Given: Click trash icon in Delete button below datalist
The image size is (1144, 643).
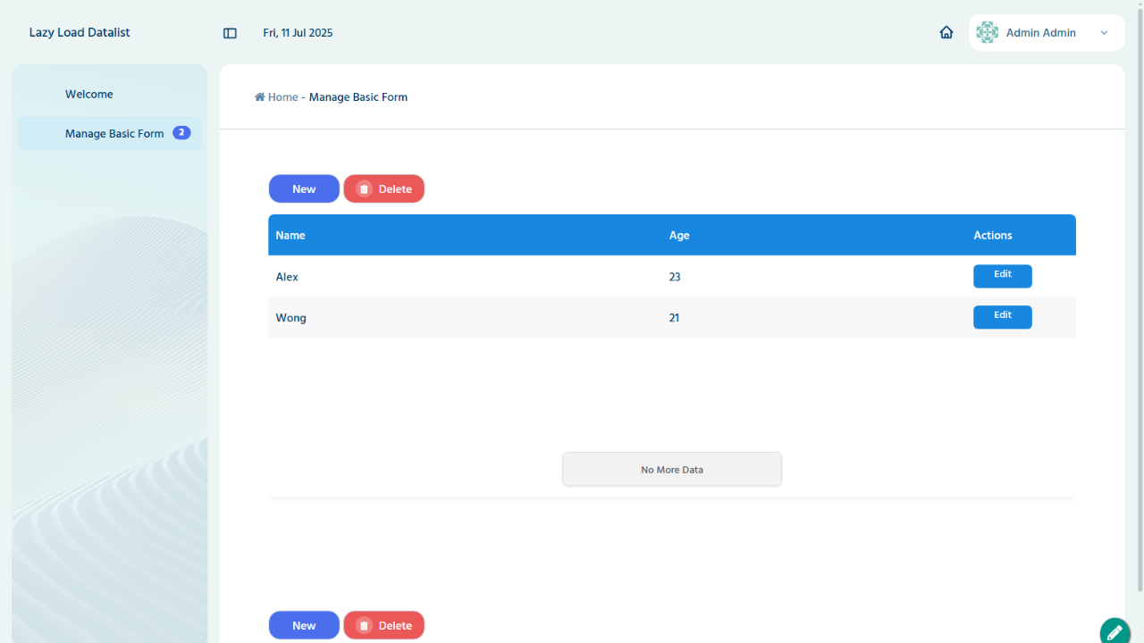Looking at the screenshot, I should [x=364, y=626].
